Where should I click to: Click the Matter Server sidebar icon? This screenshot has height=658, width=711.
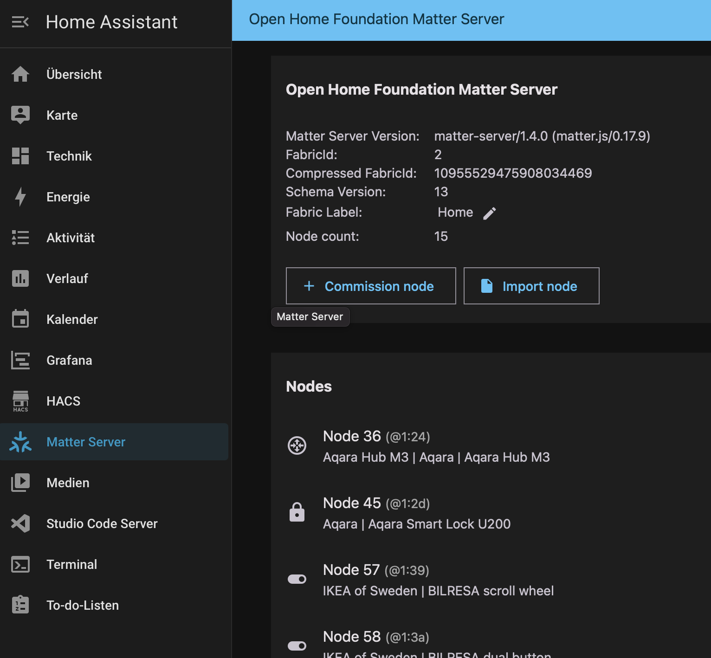tap(20, 442)
